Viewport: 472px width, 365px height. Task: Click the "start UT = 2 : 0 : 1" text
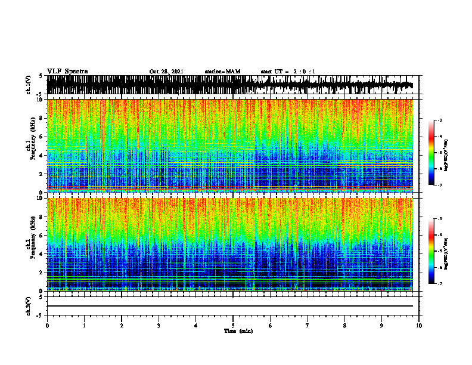[x=288, y=72]
